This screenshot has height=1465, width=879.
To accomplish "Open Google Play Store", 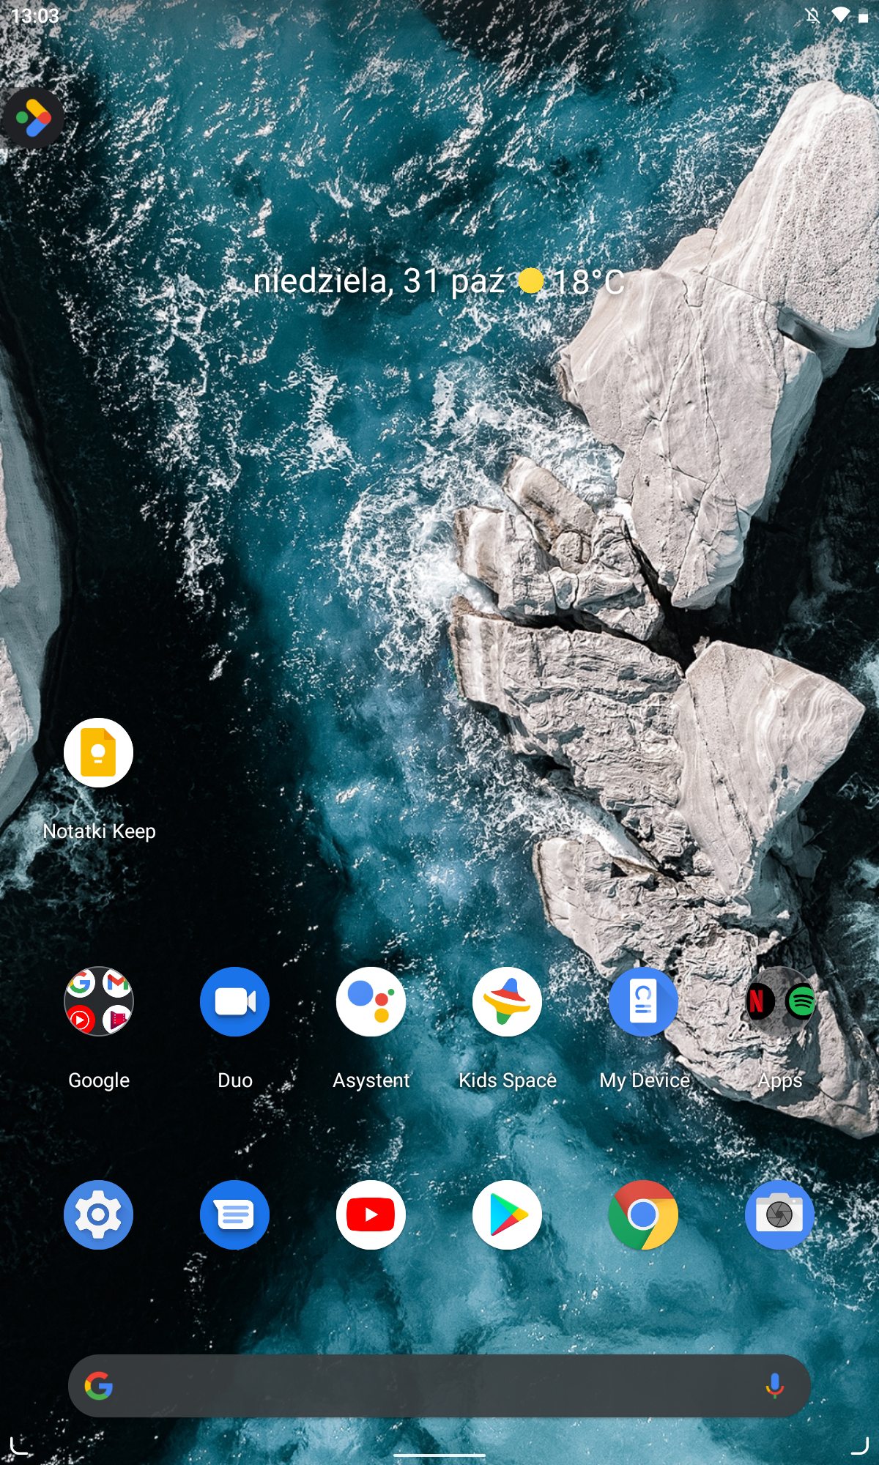I will point(507,1214).
